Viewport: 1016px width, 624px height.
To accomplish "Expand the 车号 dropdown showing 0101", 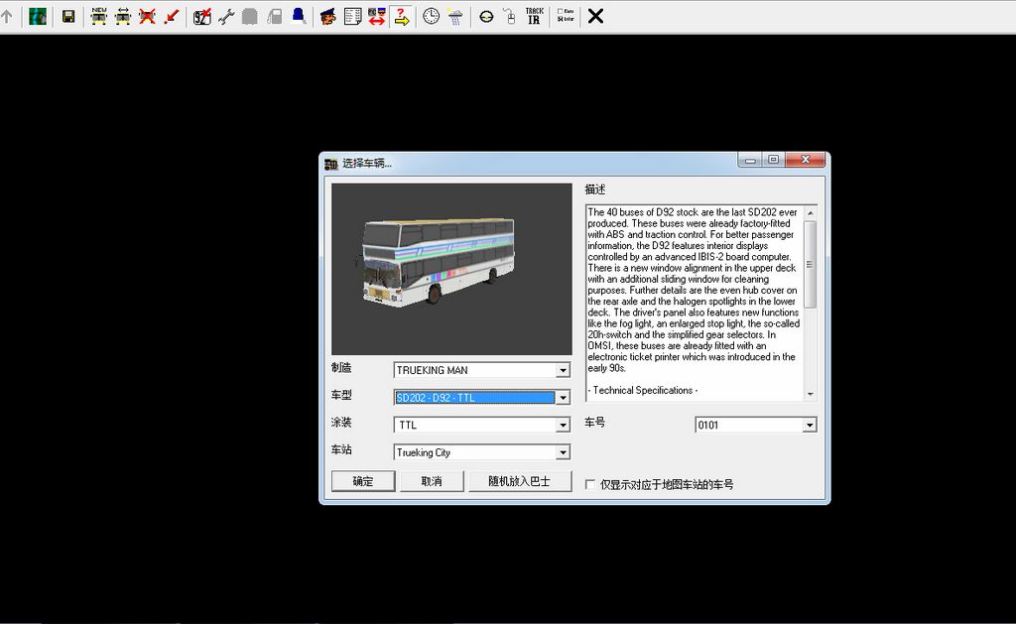I will tap(809, 425).
